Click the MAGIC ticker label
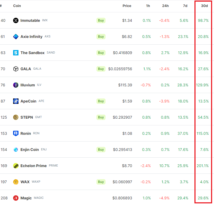Image resolution: width=214 pixels, height=205 pixels. point(39,198)
